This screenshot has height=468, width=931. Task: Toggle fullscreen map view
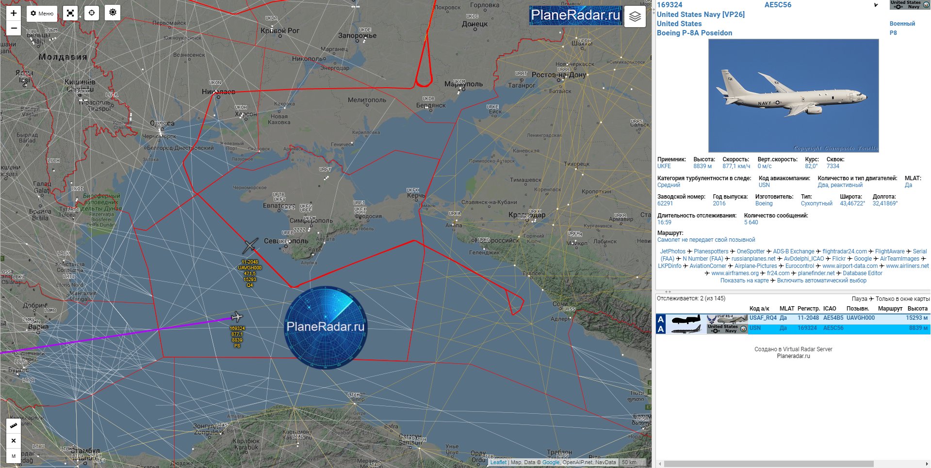(70, 13)
